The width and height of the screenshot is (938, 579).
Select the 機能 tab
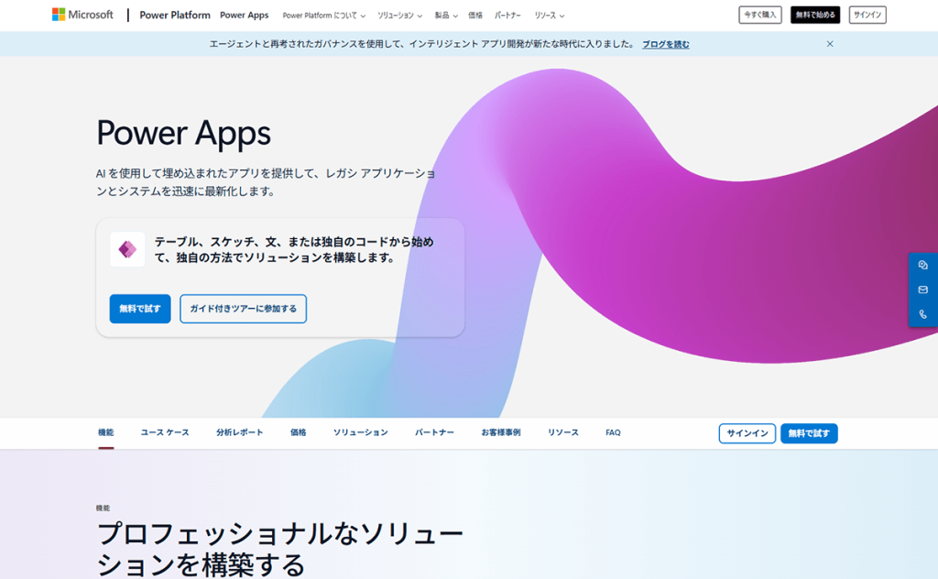click(x=106, y=432)
